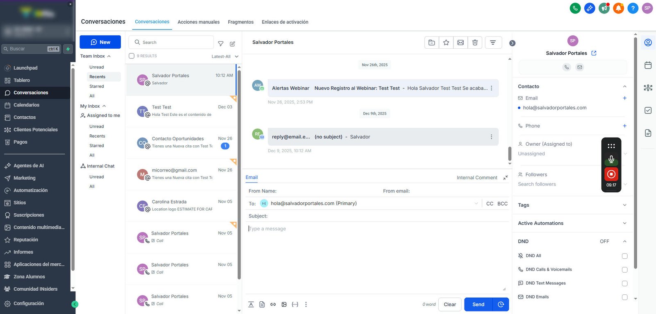Mark conversation unread with envelope icon
This screenshot has width=656, height=314.
click(x=460, y=42)
